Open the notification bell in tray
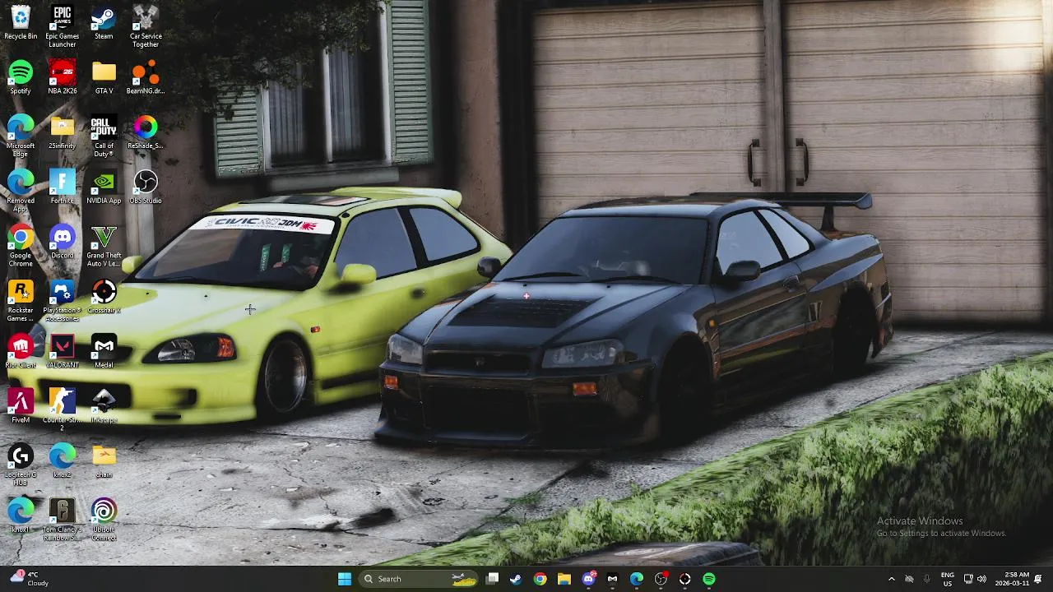This screenshot has width=1053, height=592. coord(1039,579)
